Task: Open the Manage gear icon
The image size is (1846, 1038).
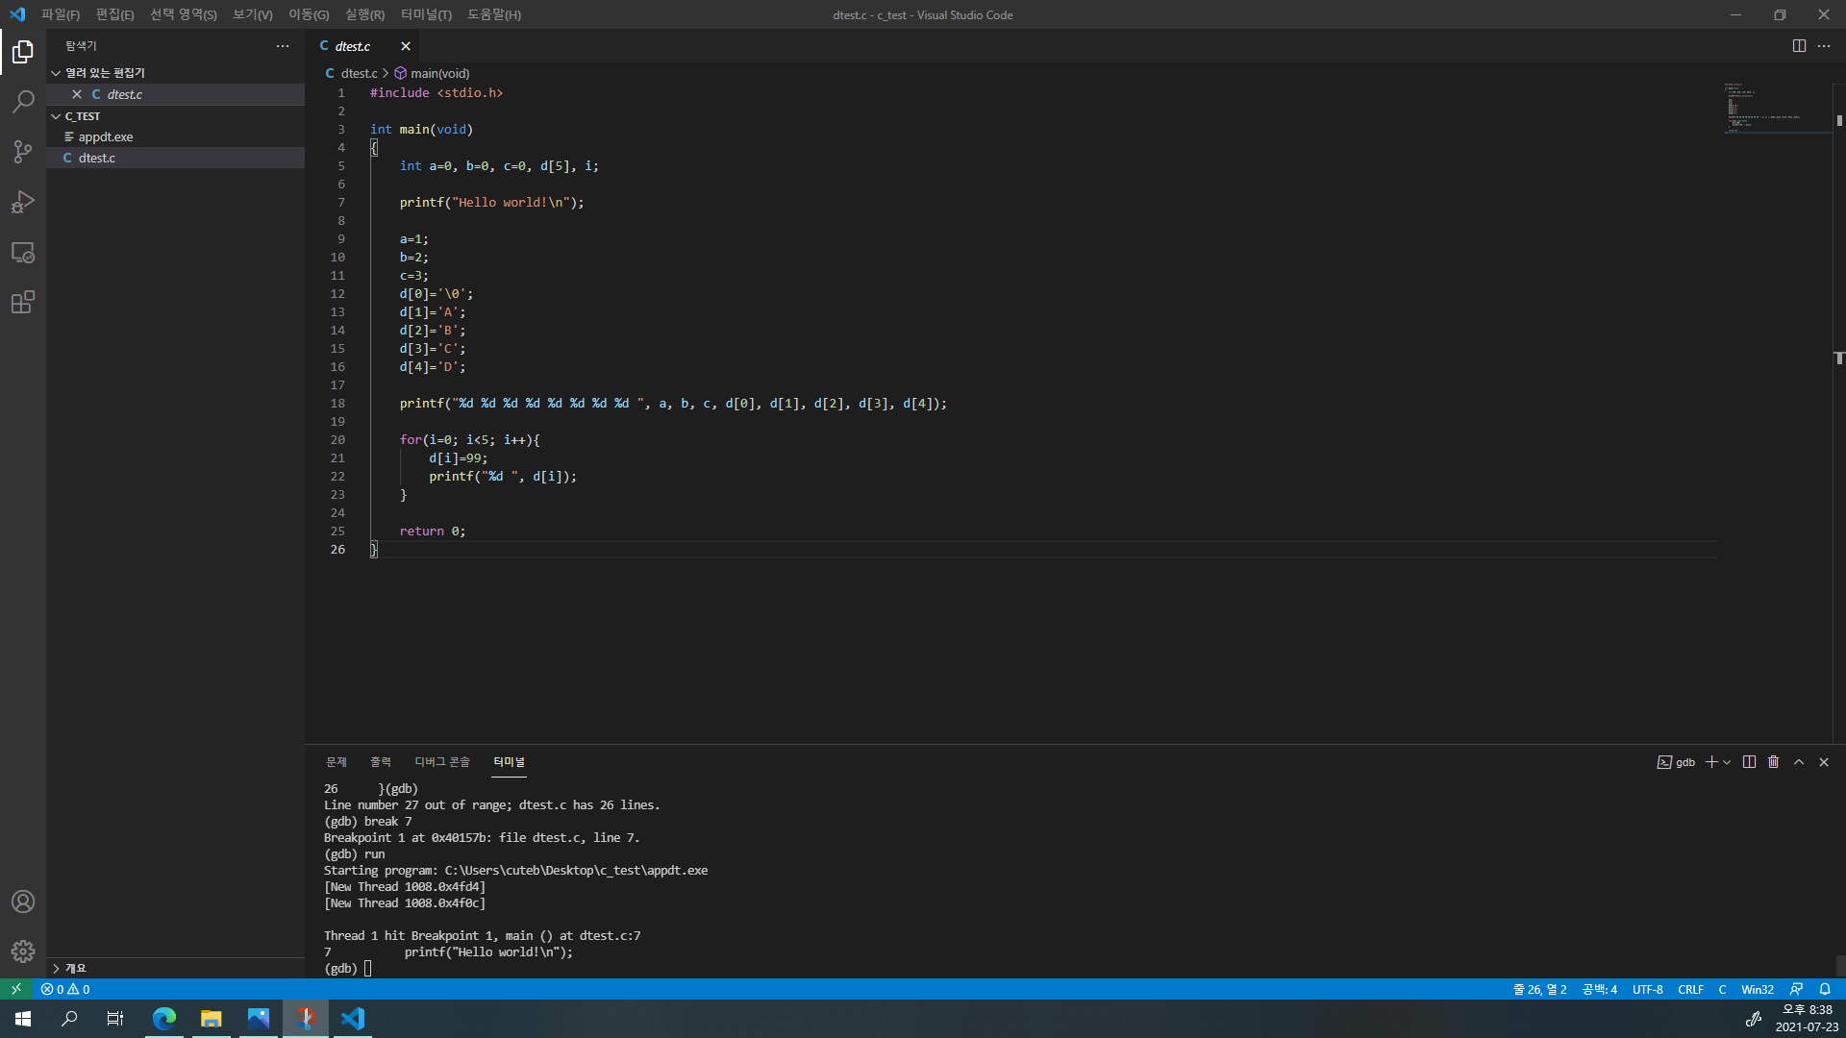Action: tap(23, 951)
